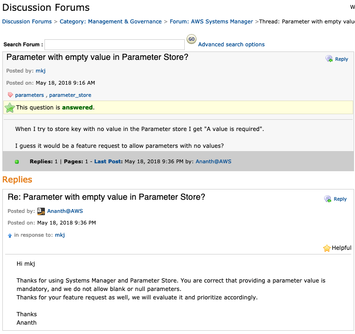Click the 'Re: Parameter with empty value' reply title
The image size is (355, 334).
107,197
